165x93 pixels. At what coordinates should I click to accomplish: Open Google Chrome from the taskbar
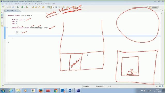56,91
